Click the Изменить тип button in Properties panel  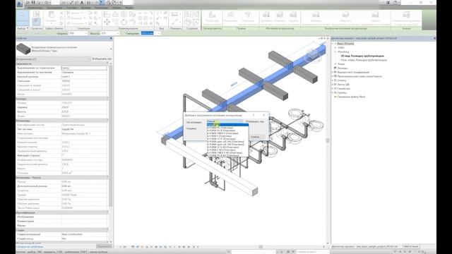click(102, 59)
